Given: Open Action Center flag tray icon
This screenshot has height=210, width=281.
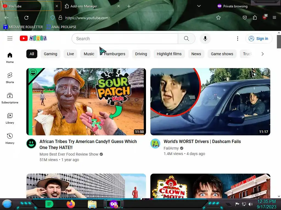Looking at the screenshot, I should click(x=237, y=204).
